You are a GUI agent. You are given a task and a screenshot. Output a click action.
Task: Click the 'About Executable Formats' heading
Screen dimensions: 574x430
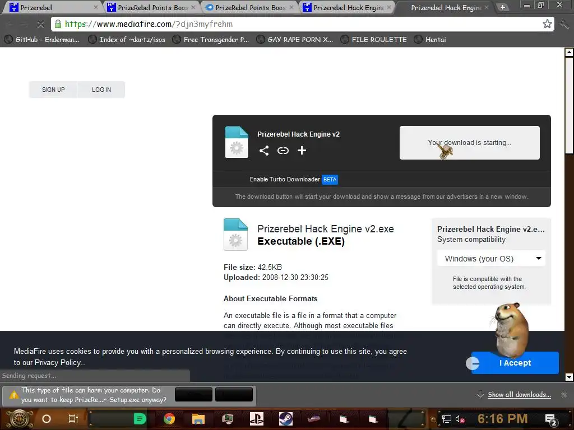click(x=271, y=299)
